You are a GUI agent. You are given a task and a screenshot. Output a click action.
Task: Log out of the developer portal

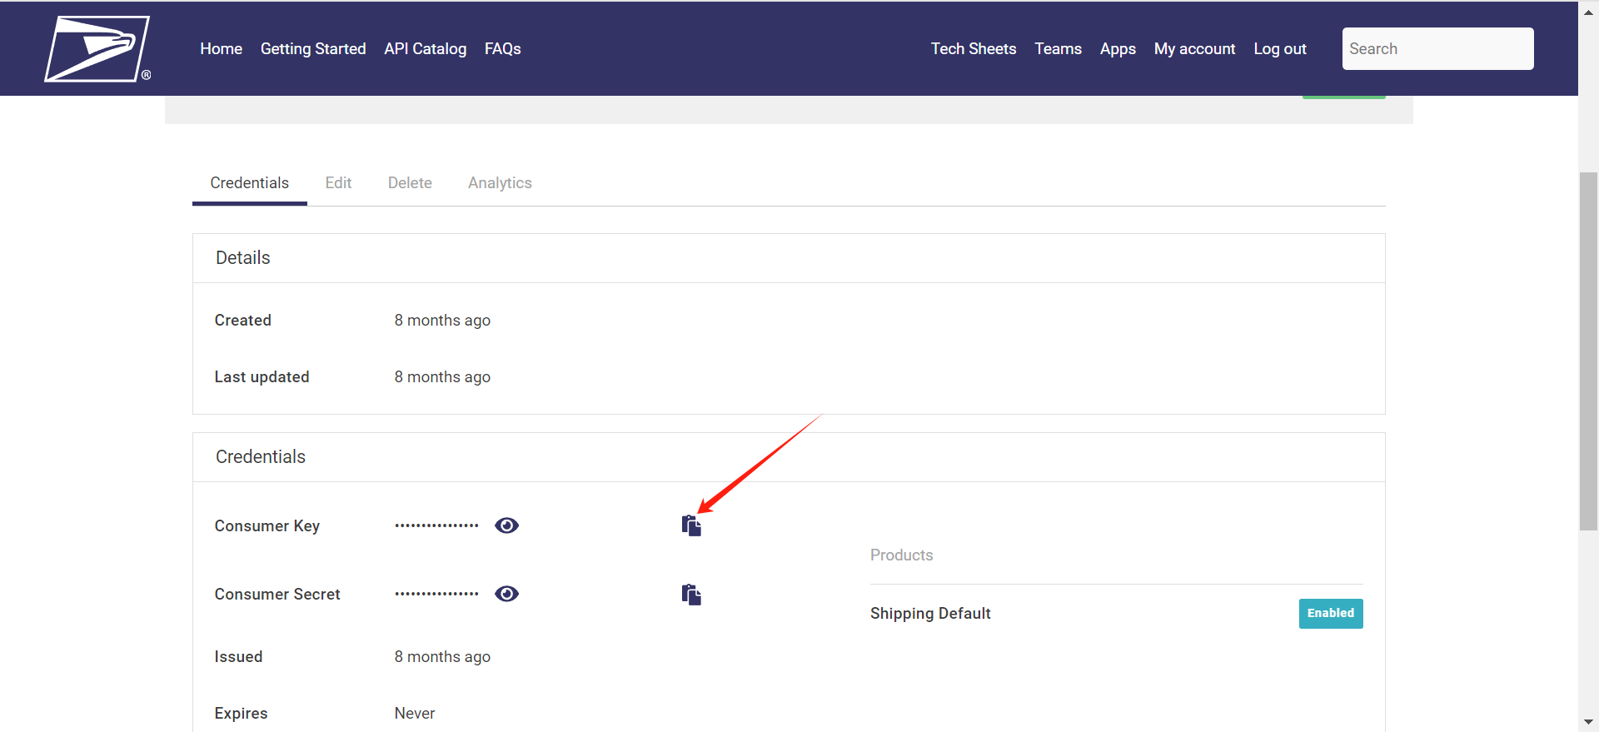pos(1280,49)
